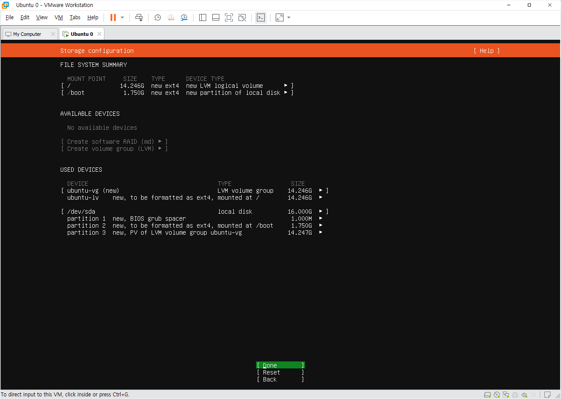
Task: Open the Edit menu
Action: click(x=25, y=17)
